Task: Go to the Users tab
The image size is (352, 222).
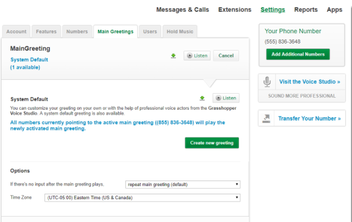Action: (x=150, y=32)
